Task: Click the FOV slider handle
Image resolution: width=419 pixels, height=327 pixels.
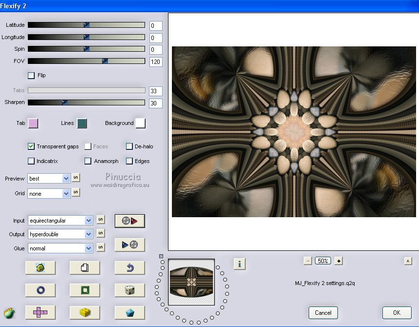Action: [x=105, y=61]
